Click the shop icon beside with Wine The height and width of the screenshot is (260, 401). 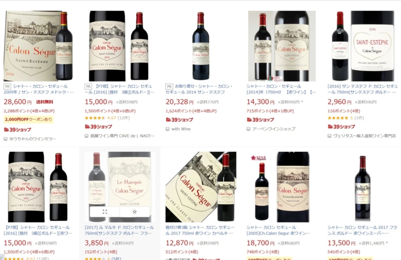167,129
